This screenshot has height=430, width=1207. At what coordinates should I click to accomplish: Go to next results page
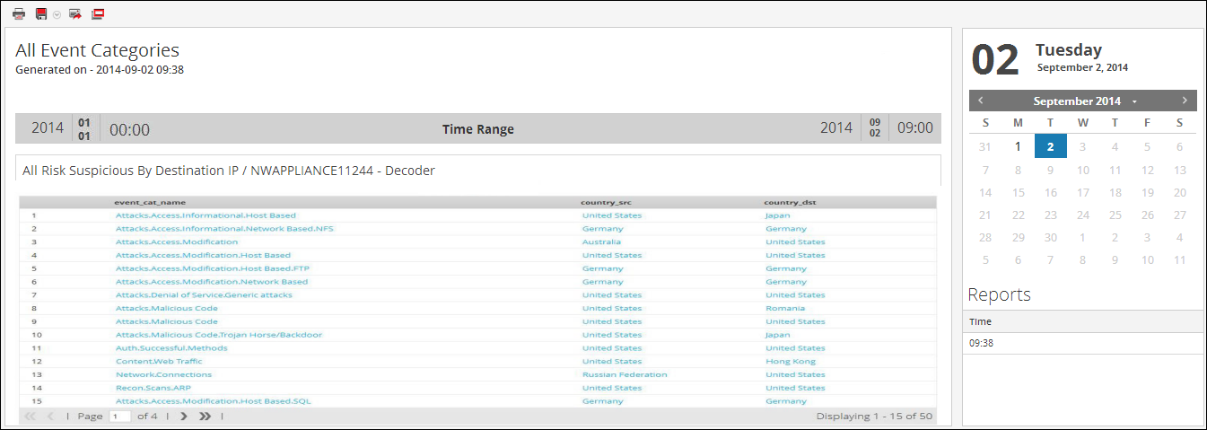click(184, 417)
